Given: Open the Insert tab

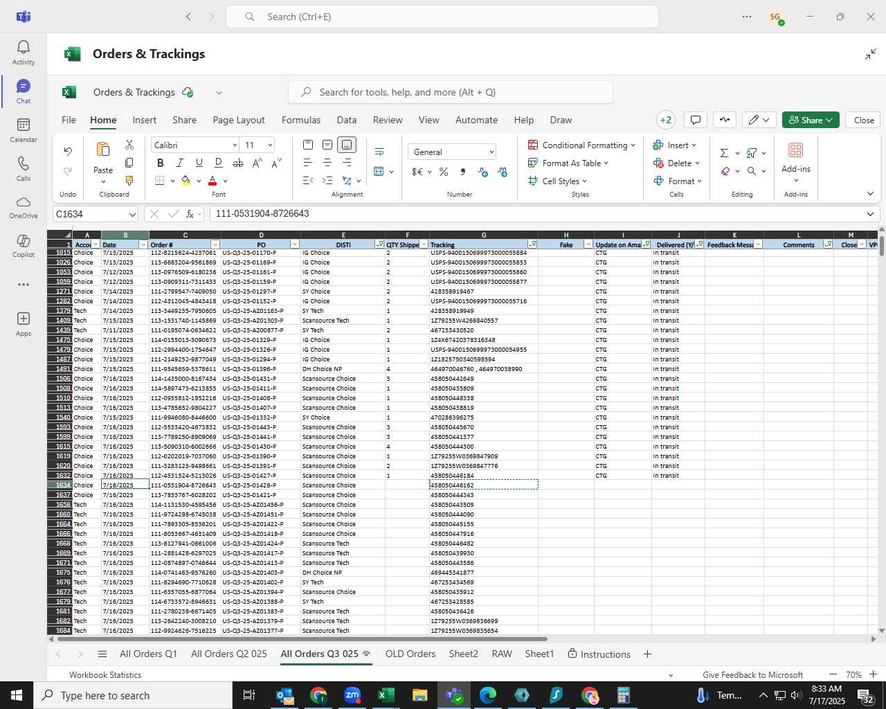Looking at the screenshot, I should click(x=145, y=120).
